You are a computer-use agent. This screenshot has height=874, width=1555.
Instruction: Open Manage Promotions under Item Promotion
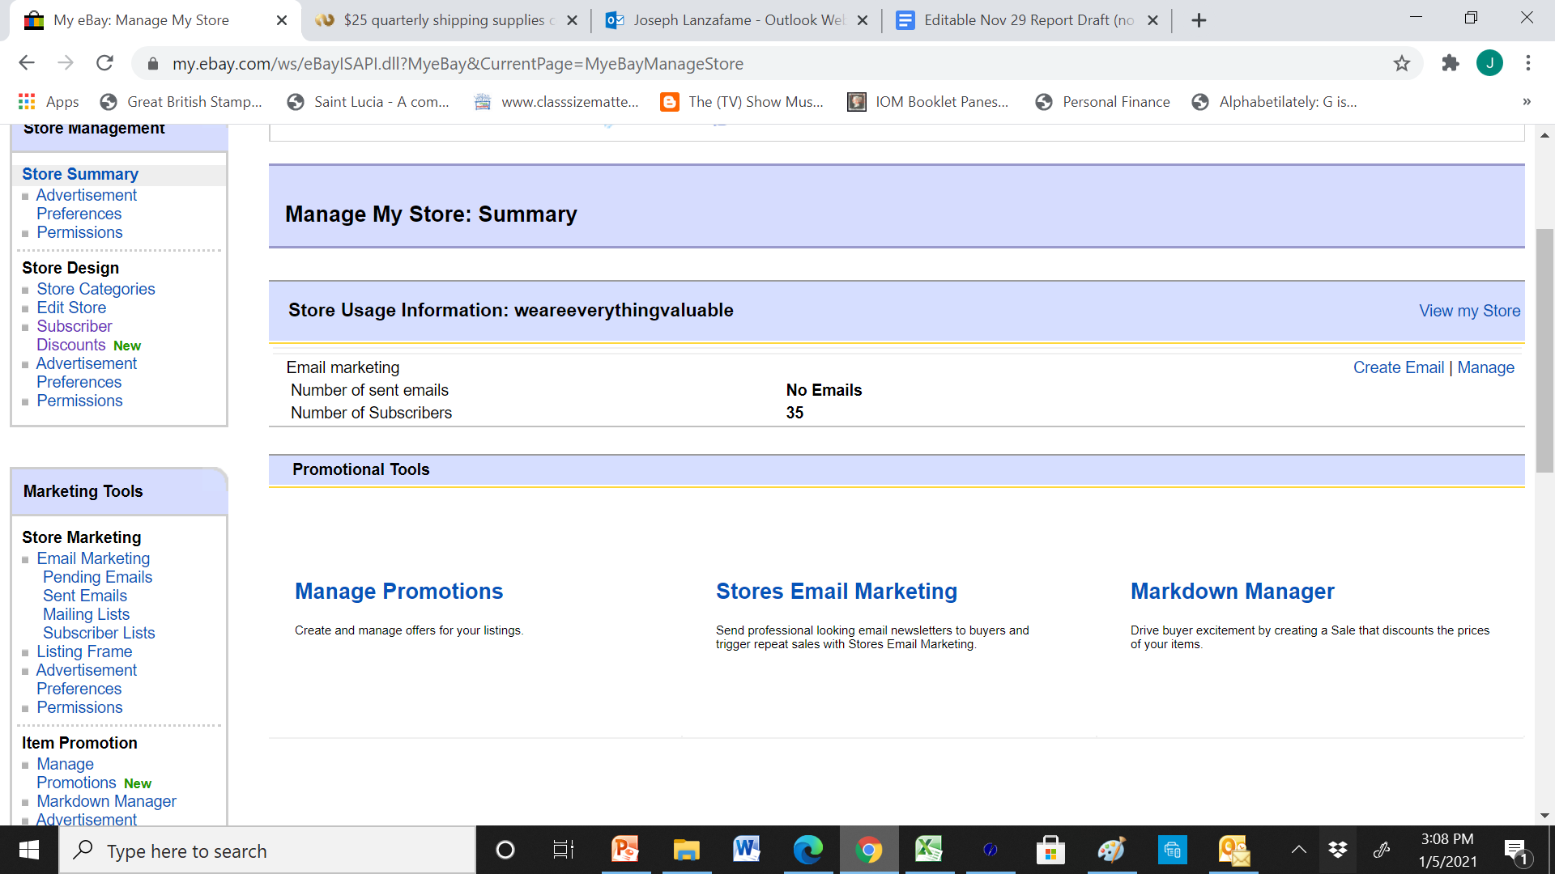click(x=76, y=774)
